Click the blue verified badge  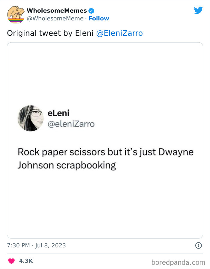point(91,11)
